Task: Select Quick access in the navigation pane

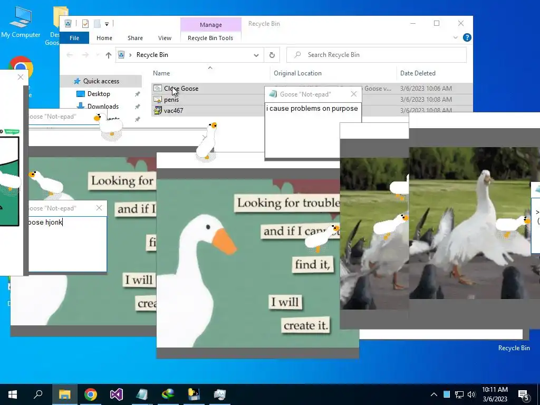Action: point(101,81)
